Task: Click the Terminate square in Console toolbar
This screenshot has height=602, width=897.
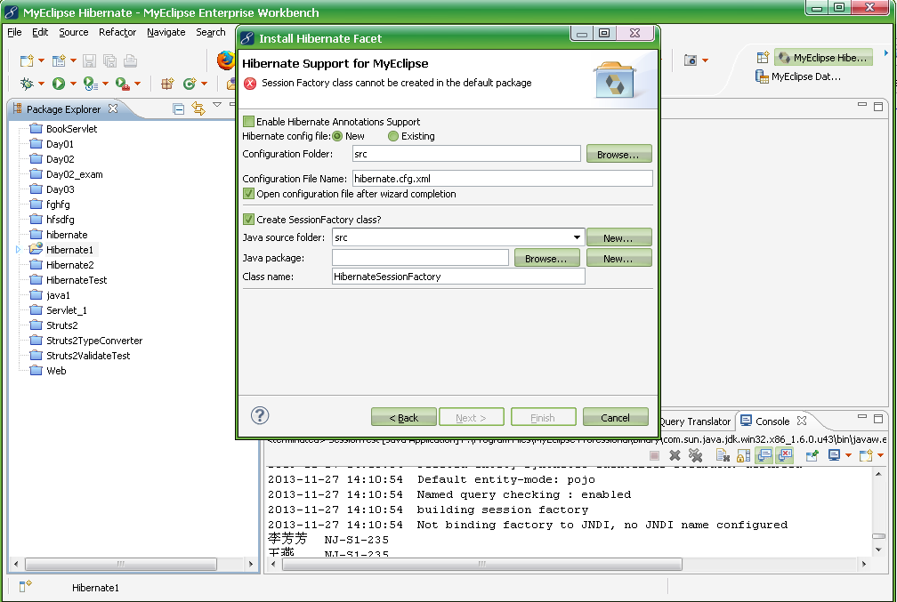Action: (x=654, y=455)
